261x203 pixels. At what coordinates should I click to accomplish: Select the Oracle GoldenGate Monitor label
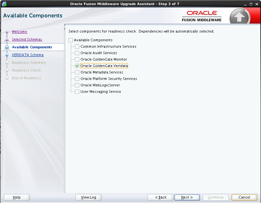click(104, 59)
